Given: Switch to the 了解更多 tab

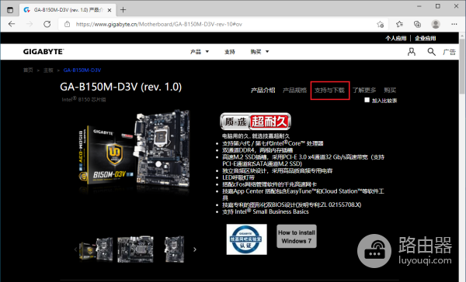Looking at the screenshot, I should tap(364, 90).
